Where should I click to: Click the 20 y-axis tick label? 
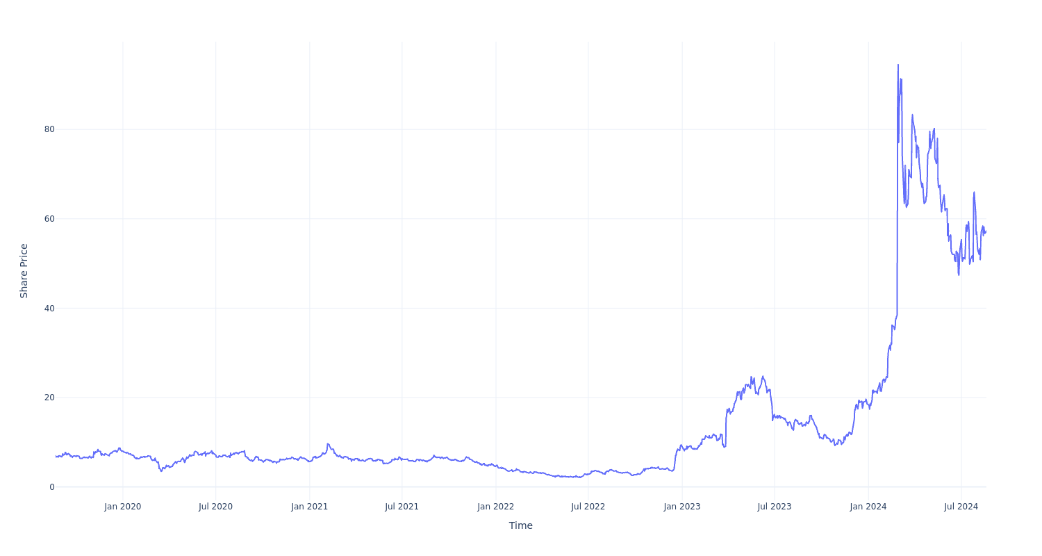tap(49, 398)
